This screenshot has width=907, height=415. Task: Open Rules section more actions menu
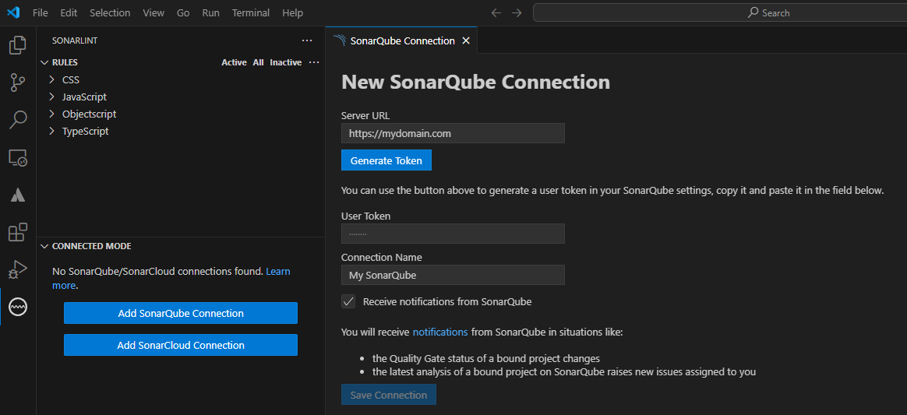(x=314, y=62)
